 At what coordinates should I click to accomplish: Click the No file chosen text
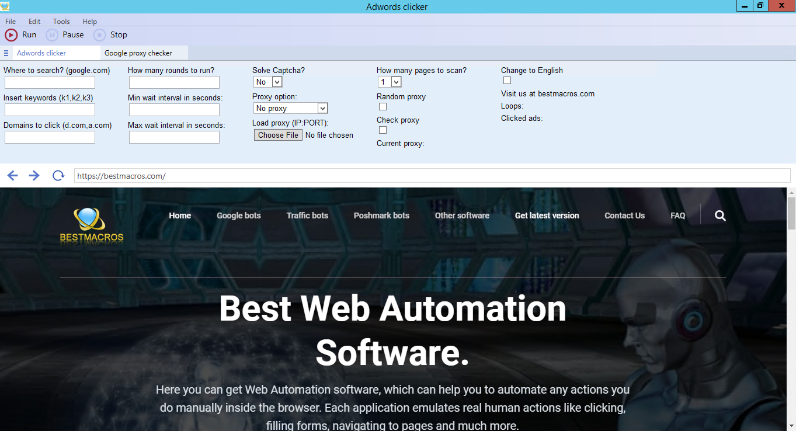coord(329,135)
